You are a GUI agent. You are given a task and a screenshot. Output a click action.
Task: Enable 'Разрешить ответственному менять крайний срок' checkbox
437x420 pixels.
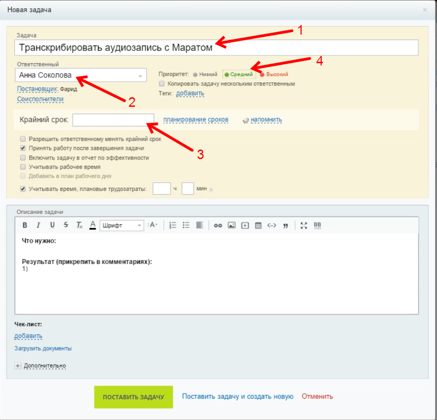coord(23,139)
